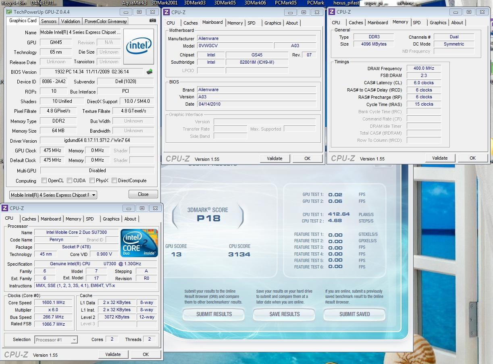
Task: Open About tab in Mainboard CPU-Z window
Action: (292, 23)
